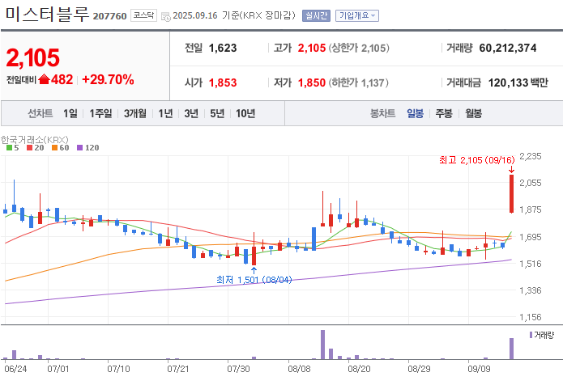Viewport: 563px width, 385px height.
Task: Switch to 주봉 weekly candle chart
Action: (x=444, y=113)
